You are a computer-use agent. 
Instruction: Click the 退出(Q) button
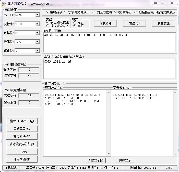pos(22,152)
